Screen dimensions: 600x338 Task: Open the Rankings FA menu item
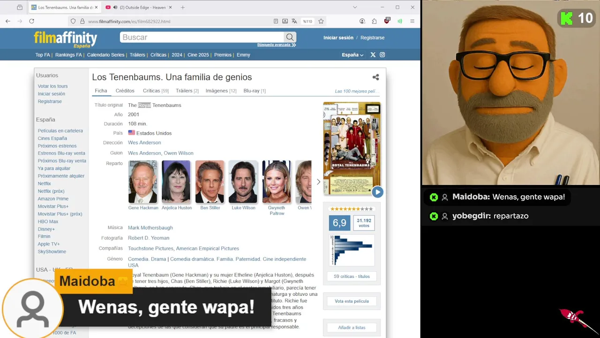[x=68, y=55]
